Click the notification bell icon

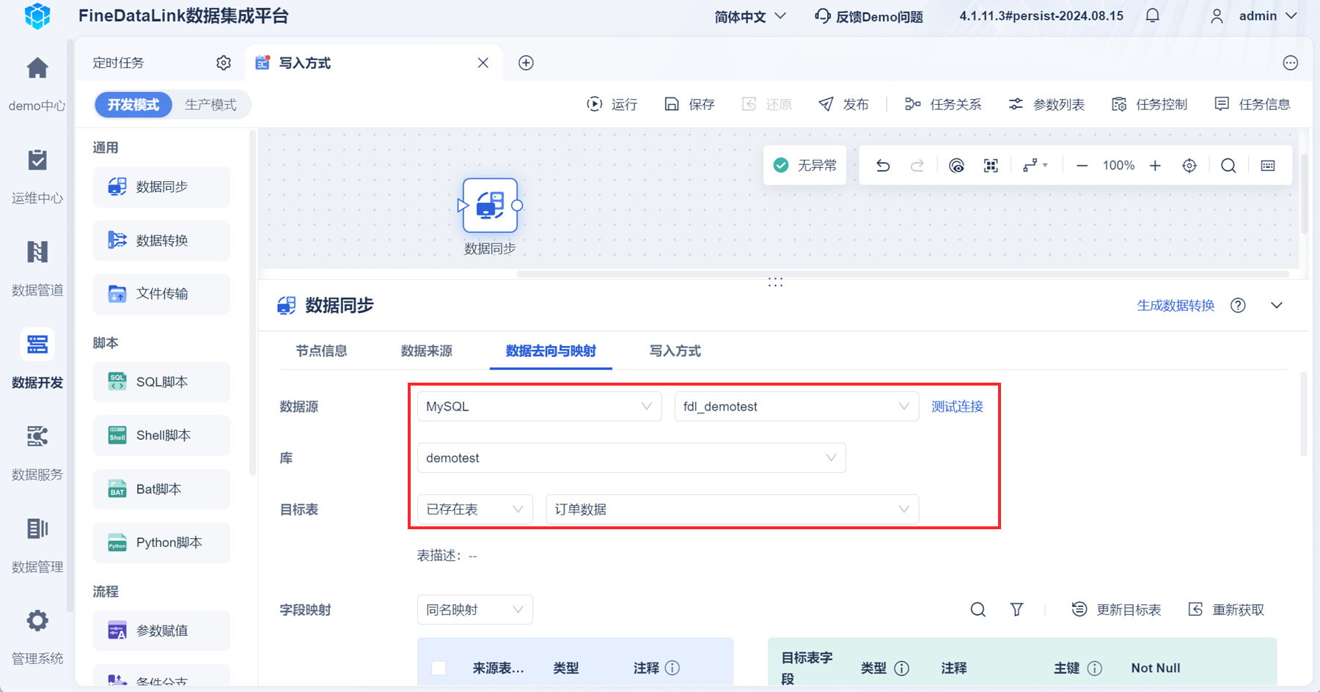pos(1153,16)
